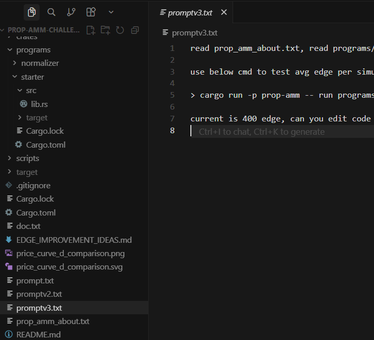Screen dimensions: 374x340
Task: Expand the root-level target folder chevron
Action: 10,172
